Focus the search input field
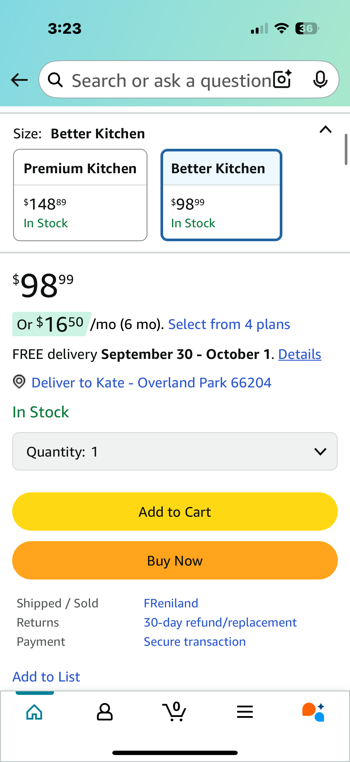This screenshot has height=762, width=350. click(171, 80)
